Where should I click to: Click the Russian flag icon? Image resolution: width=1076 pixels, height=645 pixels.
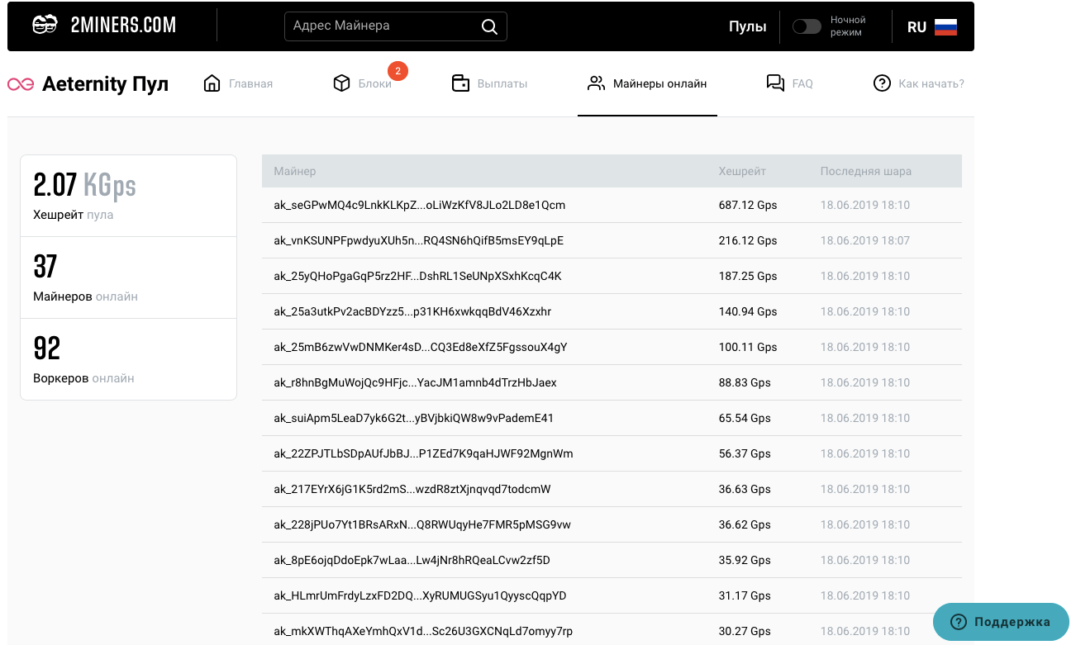click(x=945, y=27)
